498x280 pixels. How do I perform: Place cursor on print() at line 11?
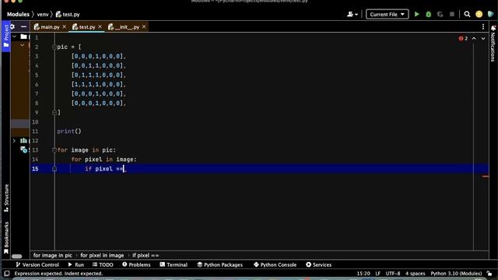pyautogui.click(x=69, y=131)
